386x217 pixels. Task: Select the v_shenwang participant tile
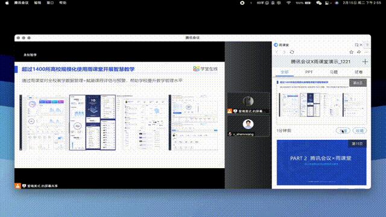(248, 126)
